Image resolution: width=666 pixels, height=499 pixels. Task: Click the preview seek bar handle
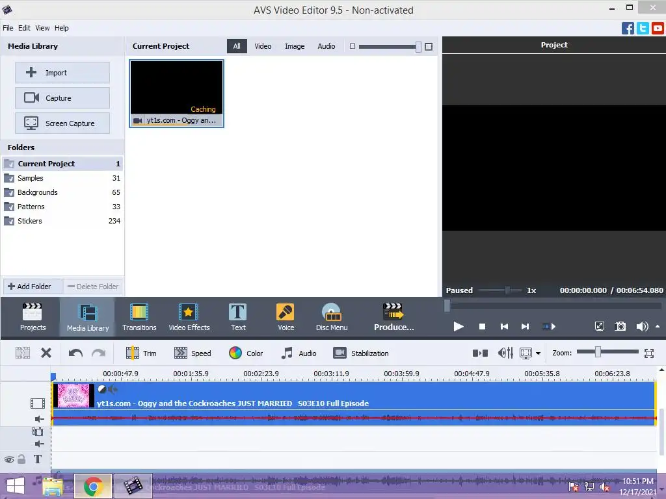(x=447, y=305)
